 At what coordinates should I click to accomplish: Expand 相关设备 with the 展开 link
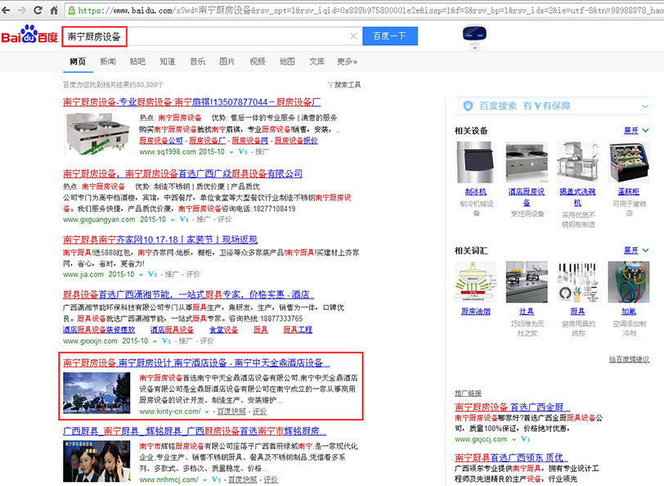pos(636,131)
